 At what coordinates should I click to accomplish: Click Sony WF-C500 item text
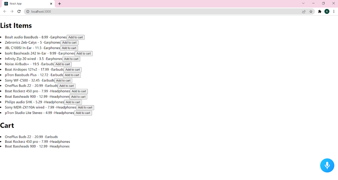[x=29, y=80]
